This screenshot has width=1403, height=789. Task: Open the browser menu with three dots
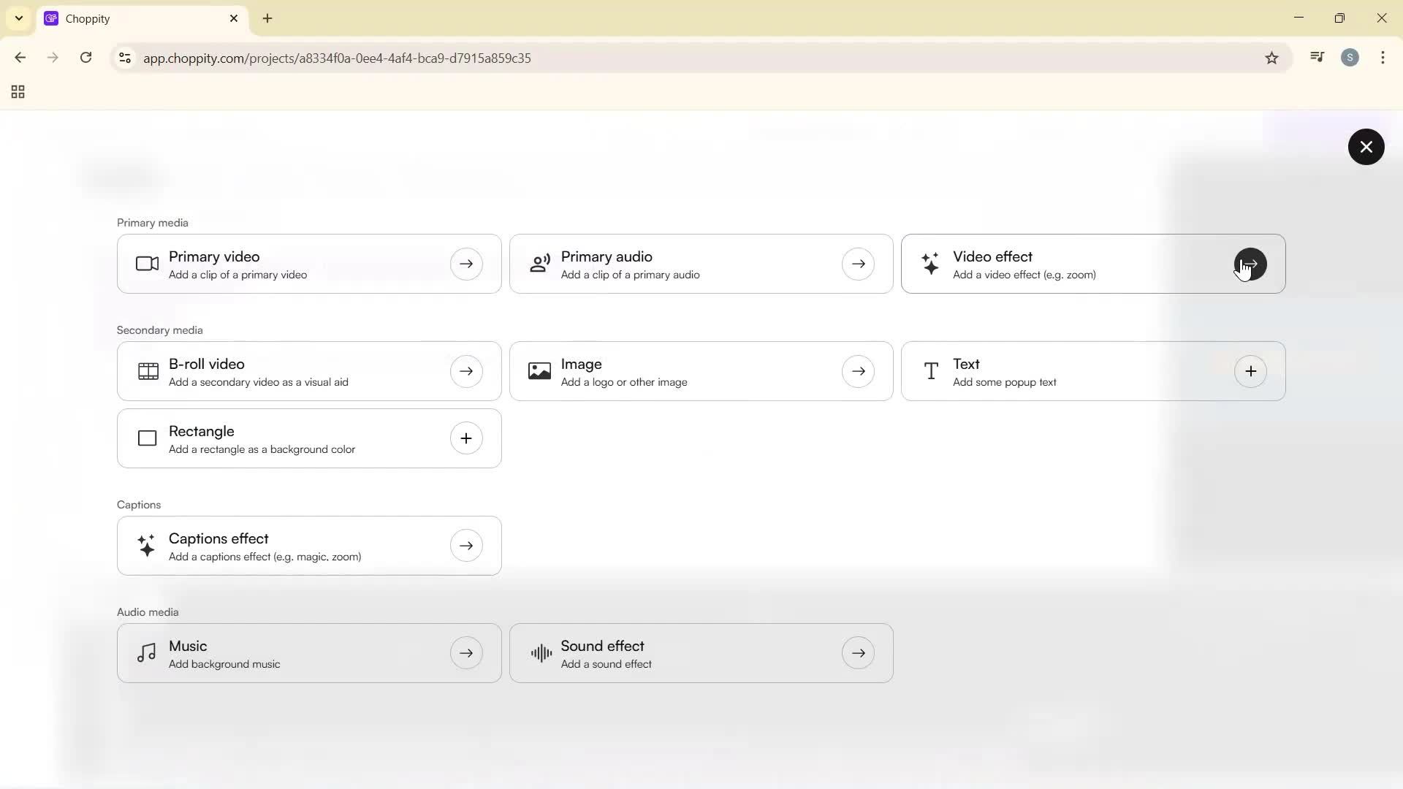[1383, 58]
